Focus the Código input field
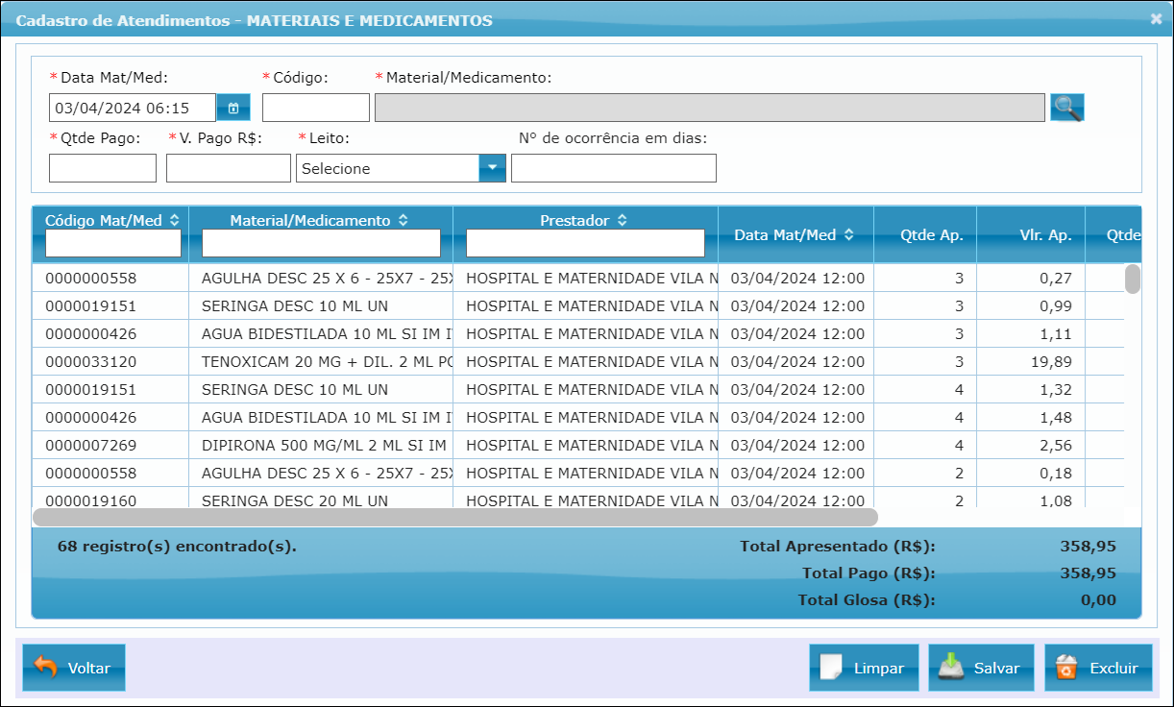Screen dimensions: 1174x707 coord(316,108)
